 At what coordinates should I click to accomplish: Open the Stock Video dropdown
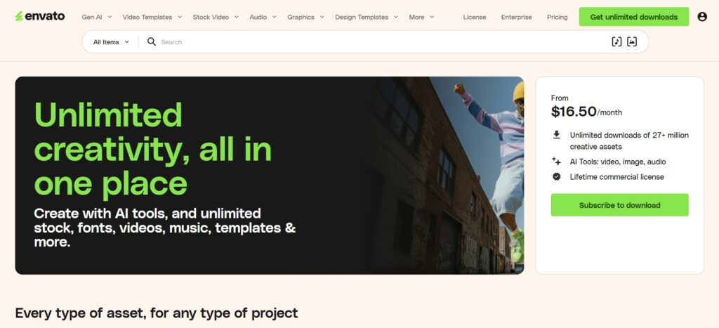(x=216, y=17)
